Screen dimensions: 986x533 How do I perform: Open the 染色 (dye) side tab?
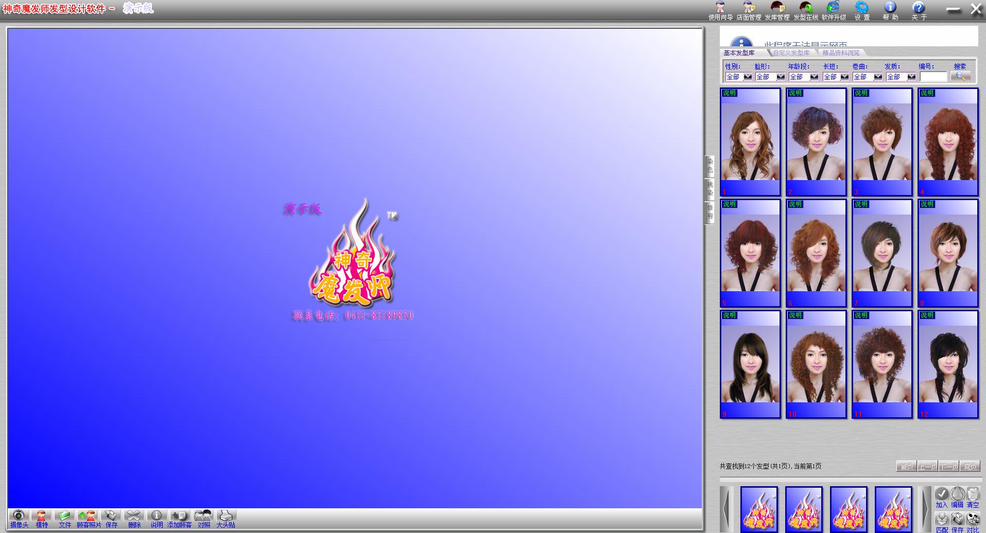click(710, 166)
